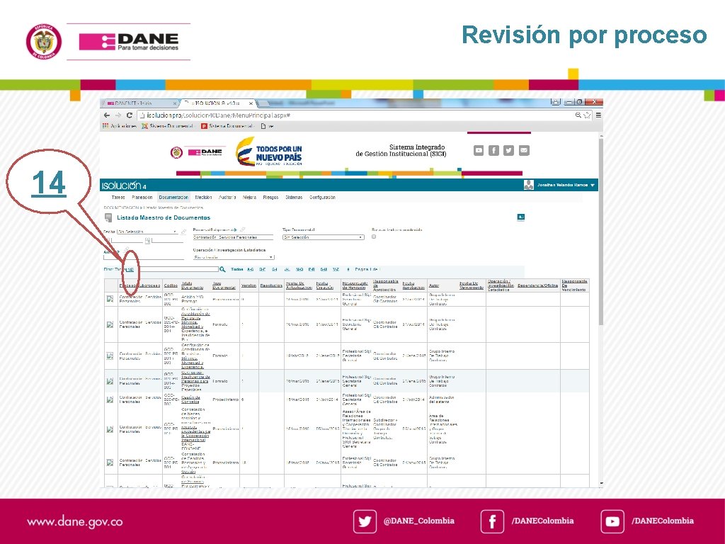
Task: Click the YouTube icon in the slide footer
Action: coord(612,521)
